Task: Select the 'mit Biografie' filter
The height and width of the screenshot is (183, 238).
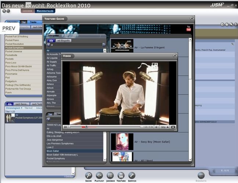Action: point(64,41)
